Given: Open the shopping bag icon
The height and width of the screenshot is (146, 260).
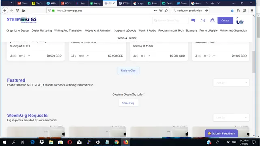Looking at the screenshot, I should 212,20.
